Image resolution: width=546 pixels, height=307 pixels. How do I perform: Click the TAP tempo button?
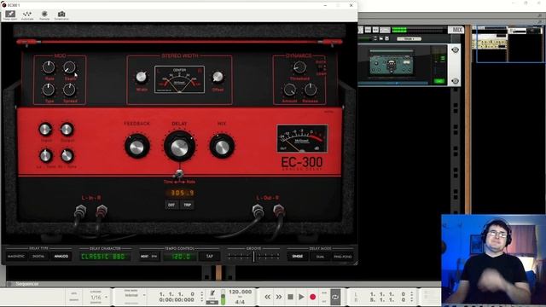point(209,257)
